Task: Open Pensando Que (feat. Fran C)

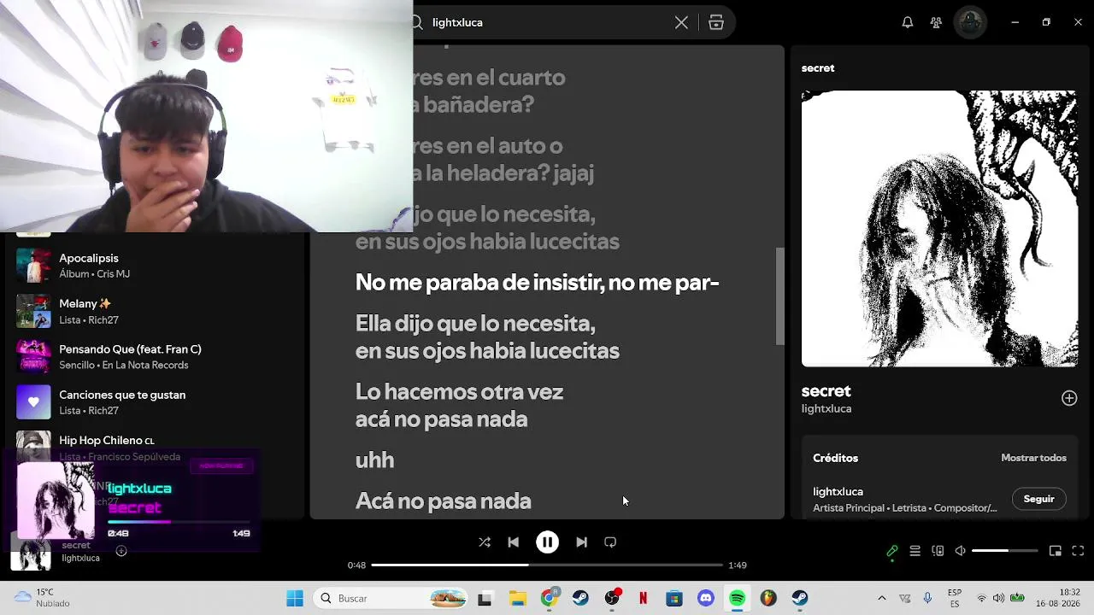Action: pyautogui.click(x=154, y=356)
